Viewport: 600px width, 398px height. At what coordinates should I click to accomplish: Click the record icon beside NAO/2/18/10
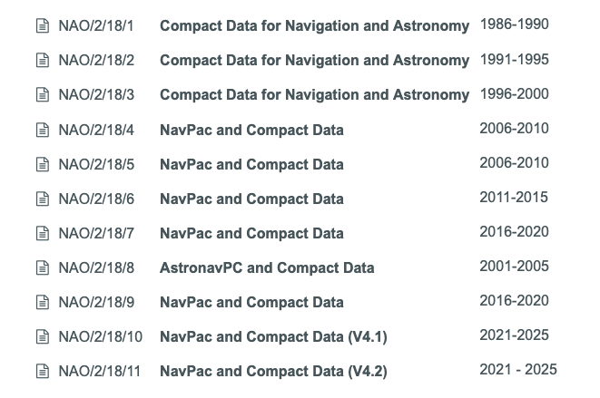[41, 336]
